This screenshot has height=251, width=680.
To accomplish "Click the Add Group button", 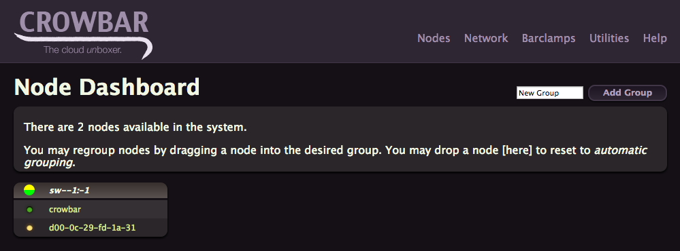I will point(628,93).
